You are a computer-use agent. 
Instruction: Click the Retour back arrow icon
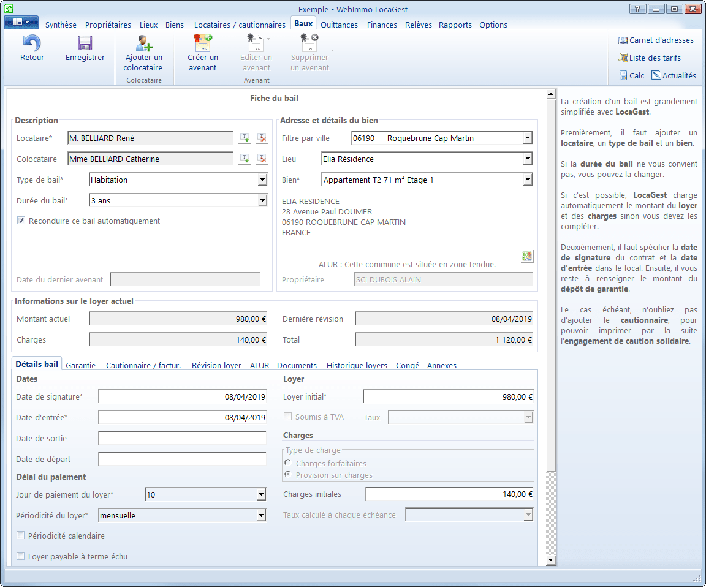click(x=32, y=44)
